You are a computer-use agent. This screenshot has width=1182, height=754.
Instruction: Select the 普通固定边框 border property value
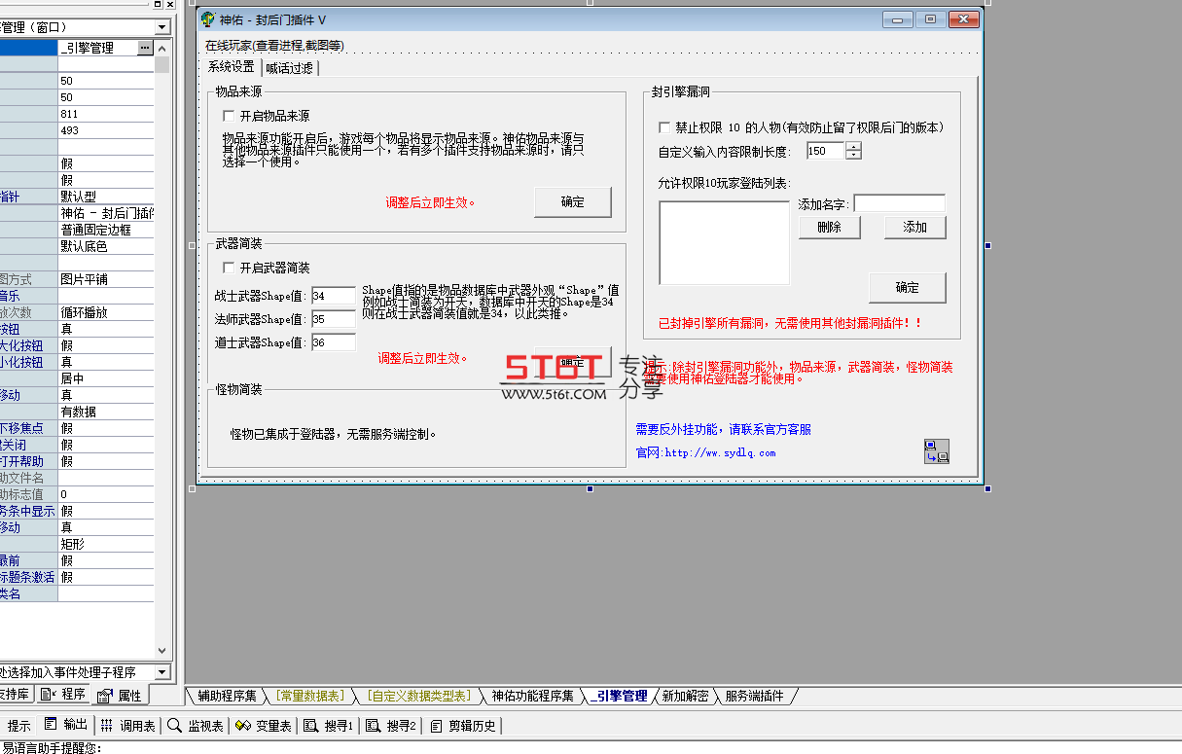click(x=106, y=230)
